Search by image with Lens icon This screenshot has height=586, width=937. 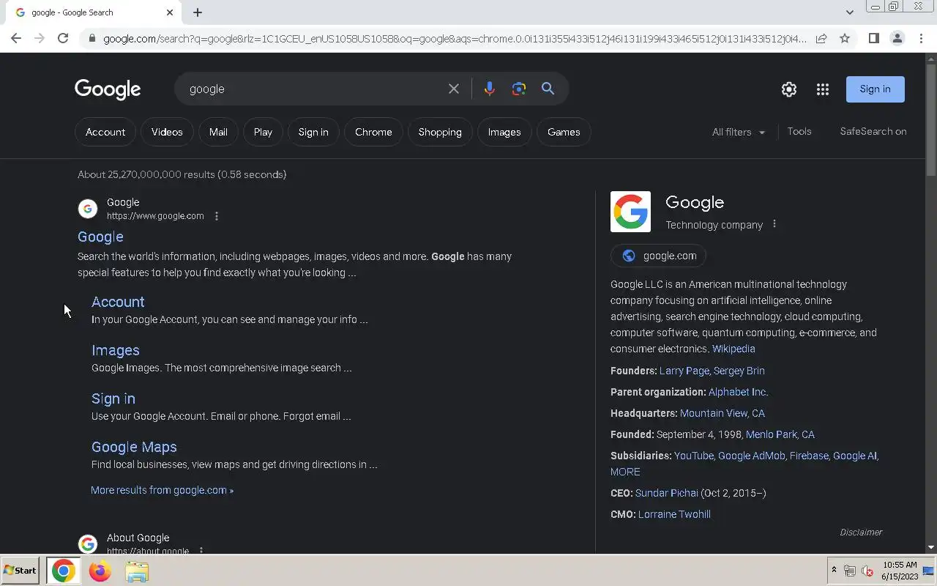pyautogui.click(x=519, y=89)
